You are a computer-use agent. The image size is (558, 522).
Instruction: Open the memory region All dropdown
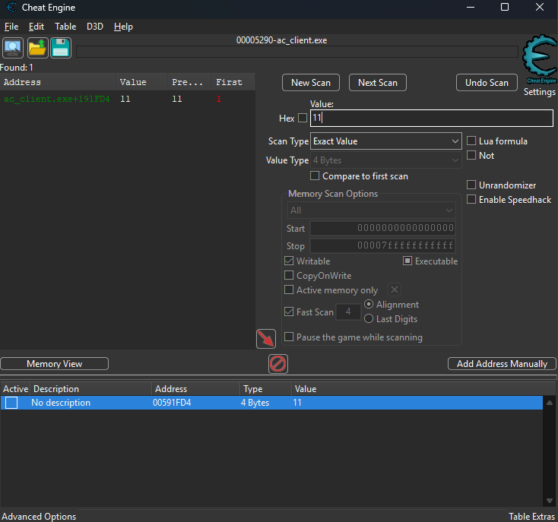click(372, 210)
